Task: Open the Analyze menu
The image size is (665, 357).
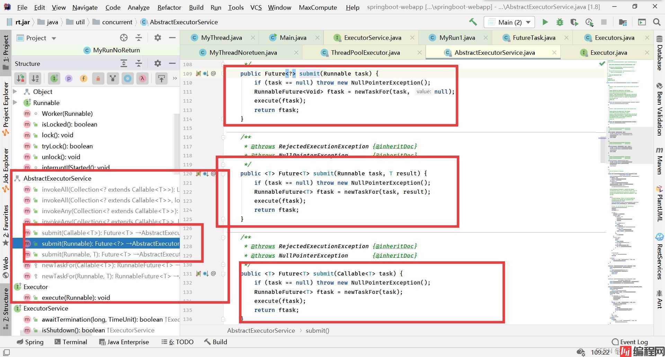Action: click(139, 7)
